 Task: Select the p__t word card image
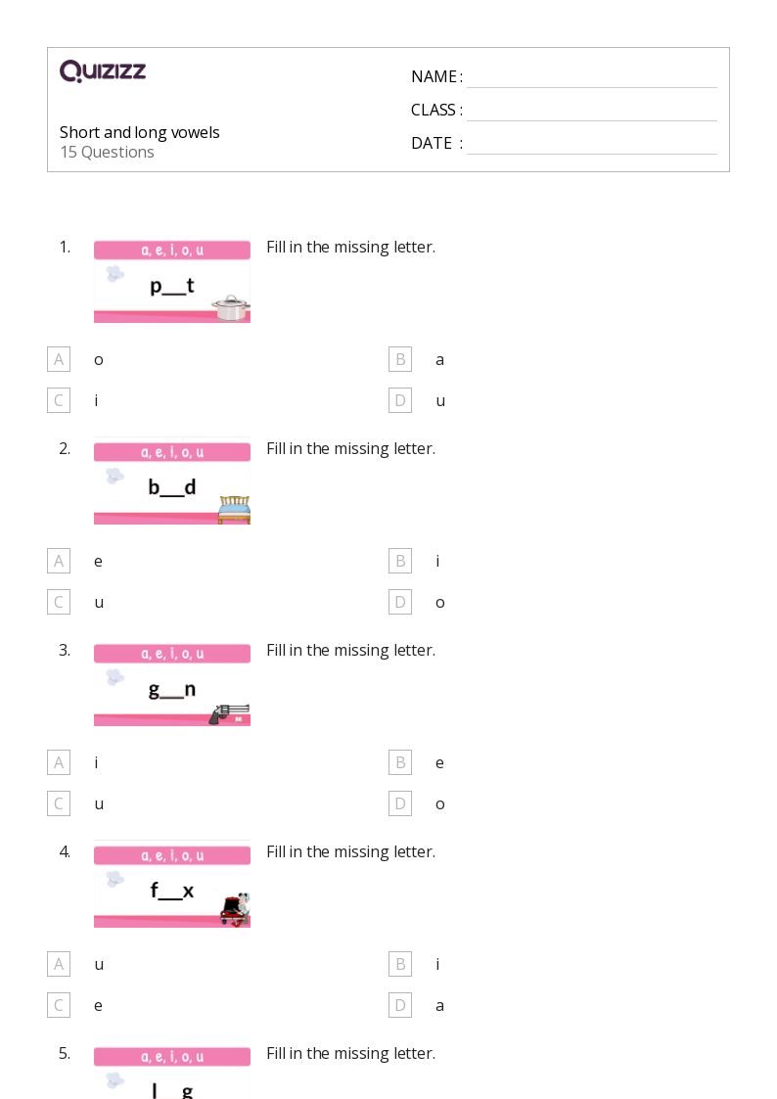point(172,281)
